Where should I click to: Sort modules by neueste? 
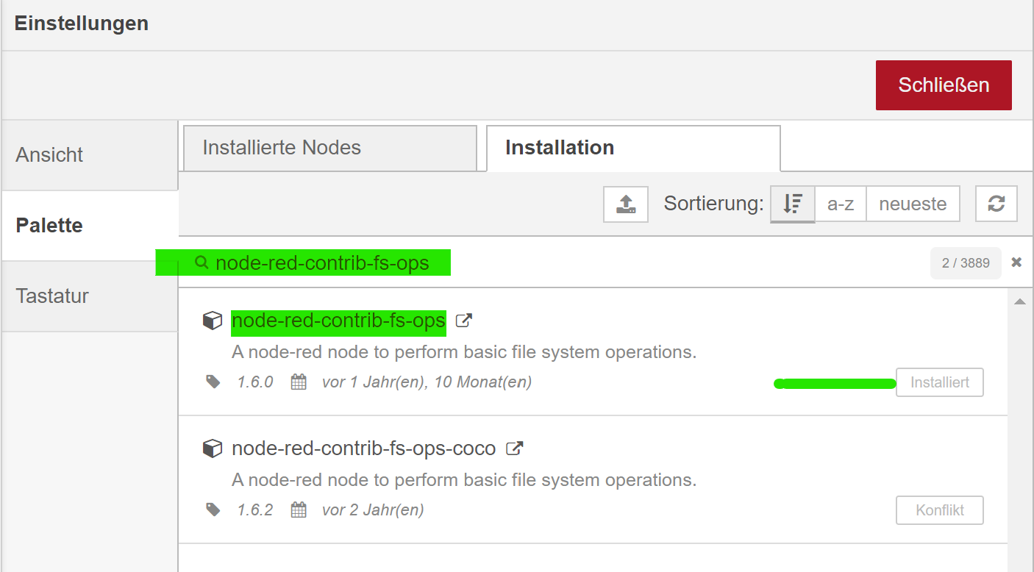click(913, 204)
